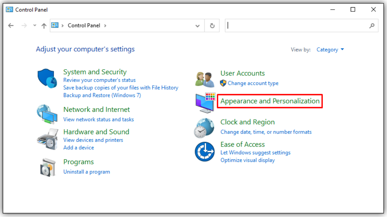
Task: Click the UAC shield next to Change account type
Action: coord(223,83)
